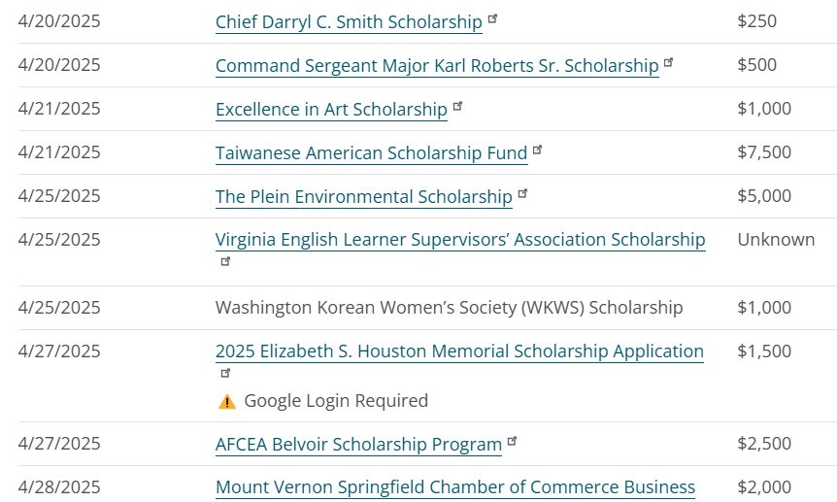This screenshot has height=502, width=837.
Task: Click the Google Login Required notice text
Action: point(336,401)
